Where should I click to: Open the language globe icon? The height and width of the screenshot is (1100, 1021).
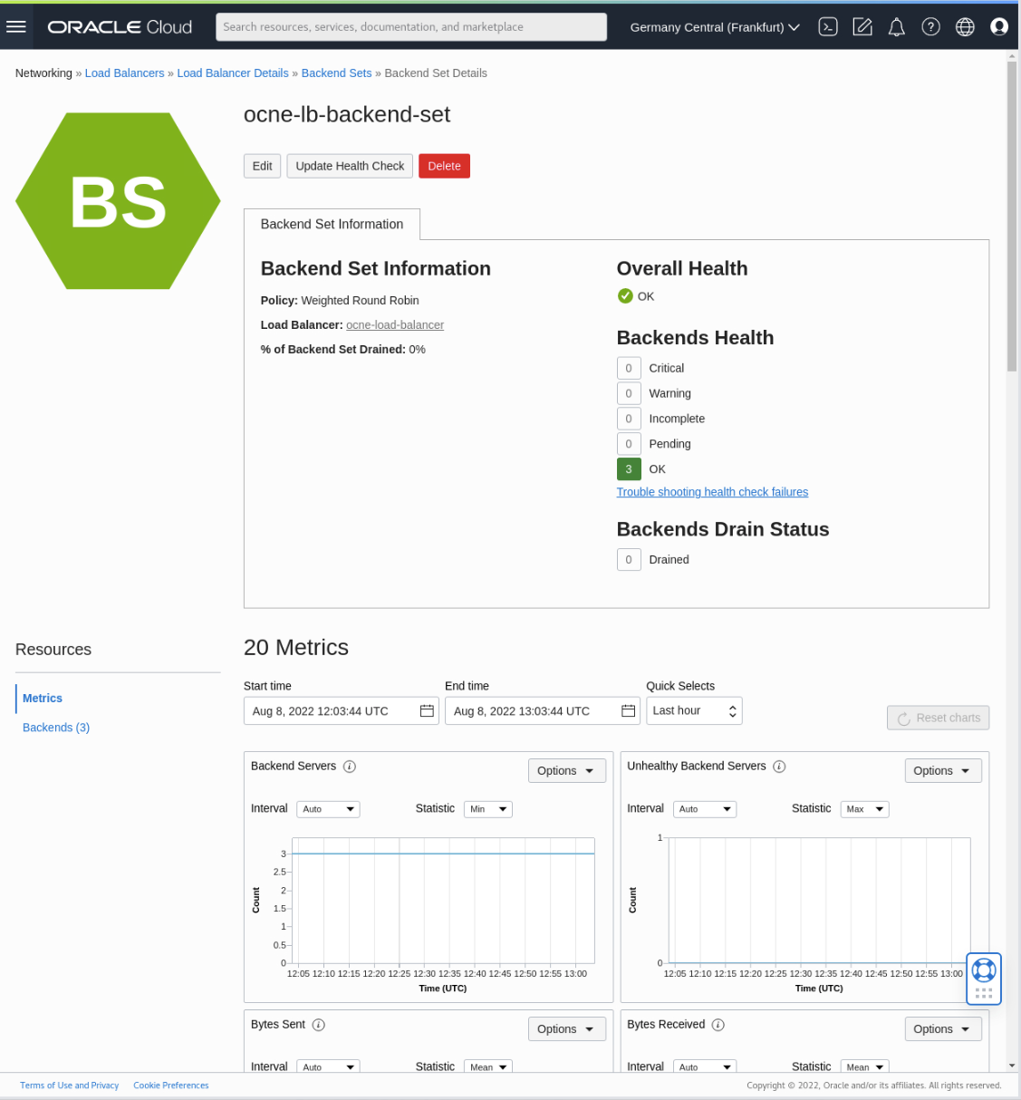965,27
